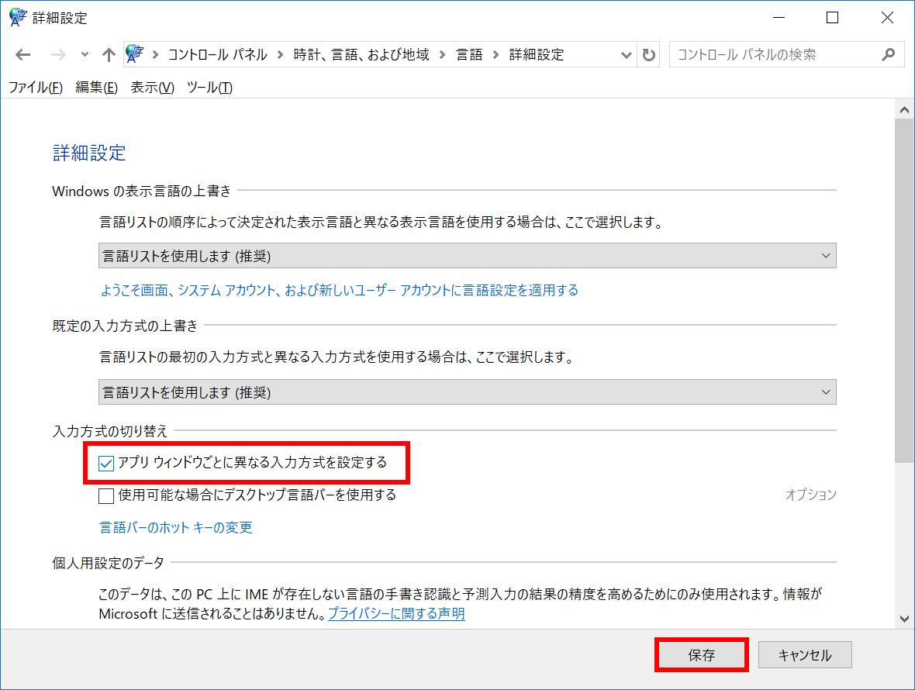Click the search magnifier icon
The image size is (915, 690).
click(888, 55)
